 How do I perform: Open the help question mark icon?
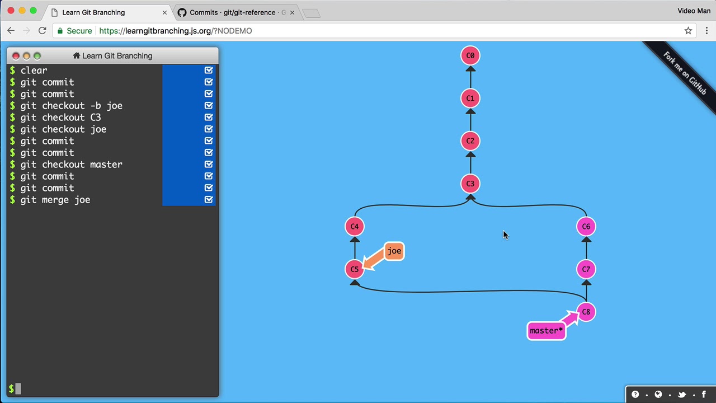pyautogui.click(x=635, y=394)
